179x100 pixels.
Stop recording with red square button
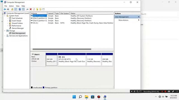[x=165, y=91]
